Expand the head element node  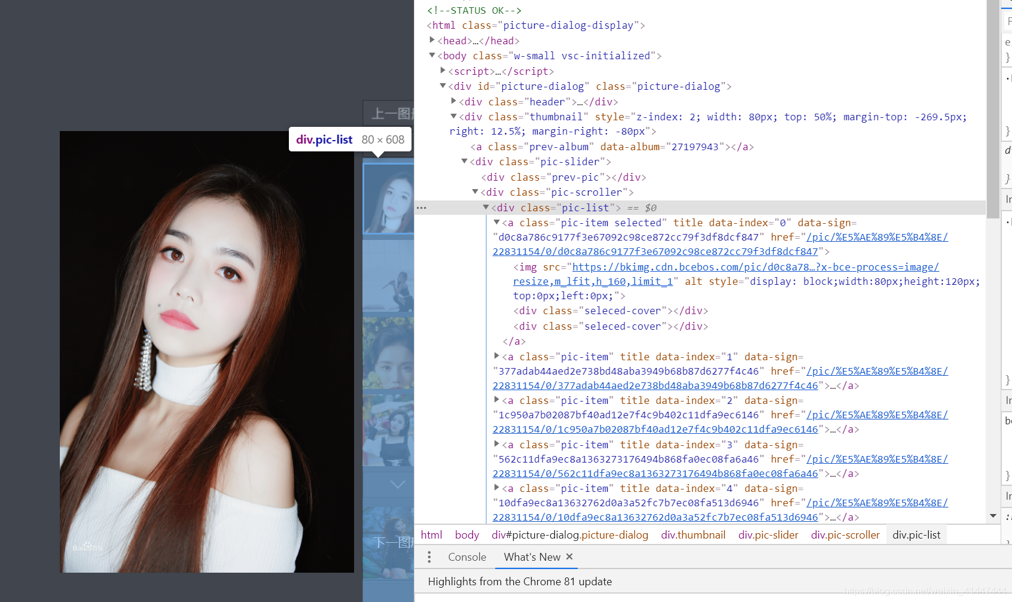click(432, 40)
